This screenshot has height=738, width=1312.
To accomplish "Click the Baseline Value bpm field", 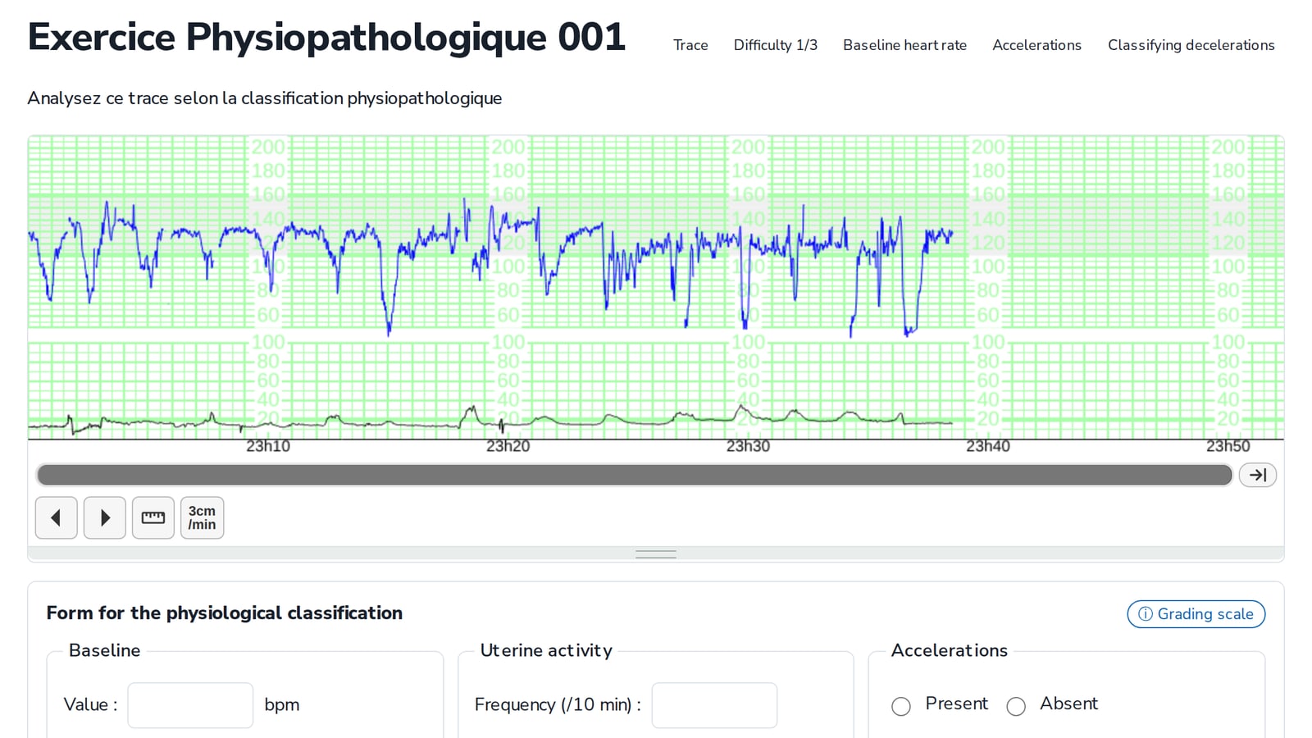I will [x=190, y=705].
